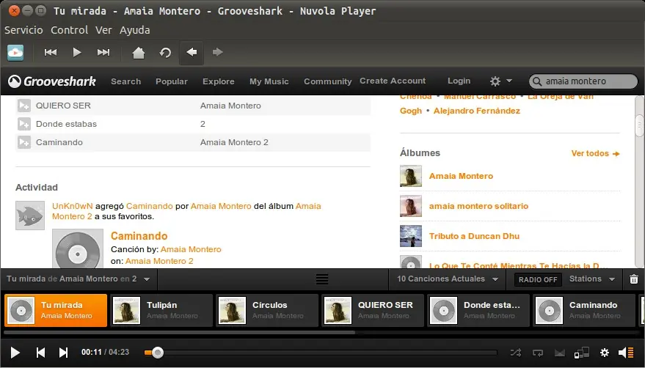Open Alejandro Fernández artist link
645x368 pixels.
477,111
